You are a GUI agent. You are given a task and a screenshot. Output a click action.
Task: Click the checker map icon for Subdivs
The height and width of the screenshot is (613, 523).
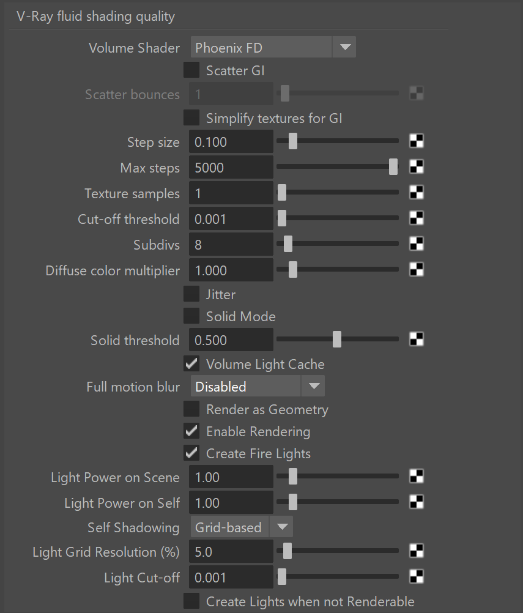tap(417, 244)
